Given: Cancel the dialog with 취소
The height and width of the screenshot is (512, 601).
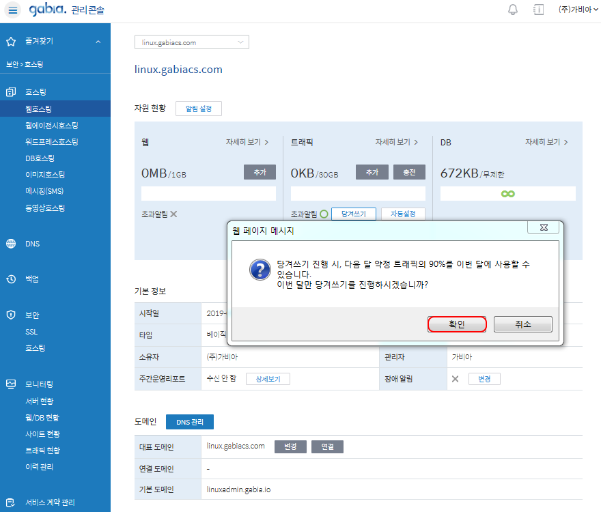Looking at the screenshot, I should 523,324.
